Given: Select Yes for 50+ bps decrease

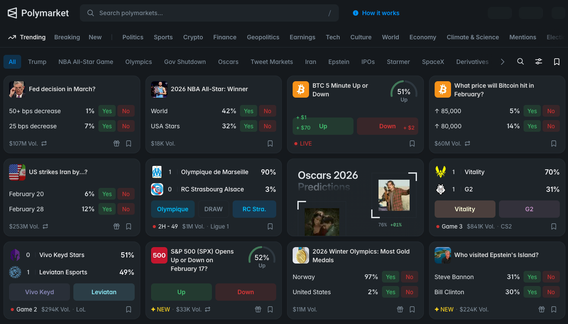Looking at the screenshot, I should (107, 111).
